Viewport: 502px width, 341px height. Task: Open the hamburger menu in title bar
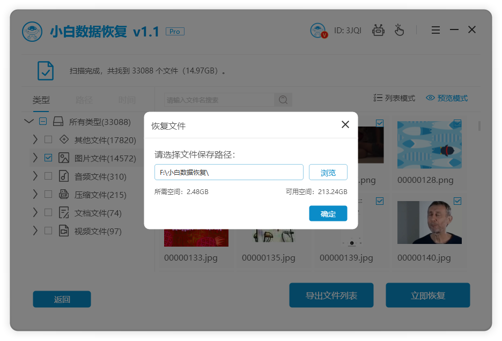pyautogui.click(x=435, y=30)
